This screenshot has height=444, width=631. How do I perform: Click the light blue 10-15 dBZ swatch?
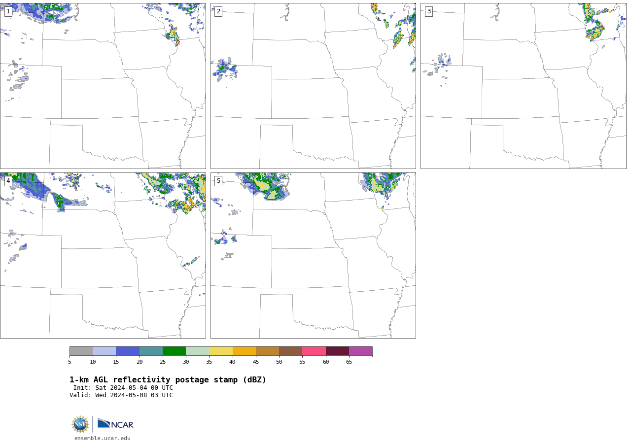(104, 351)
